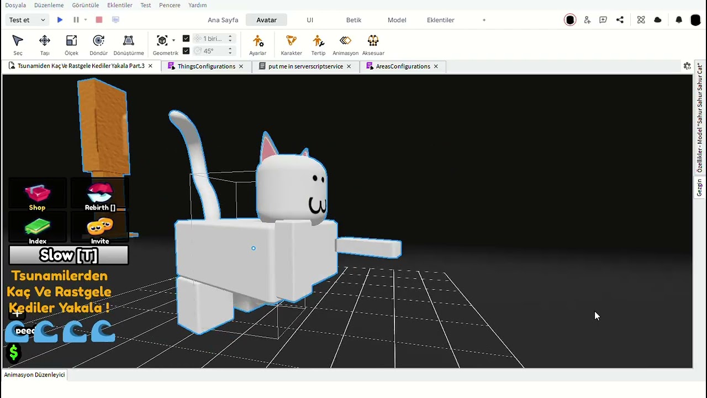Screen dimensions: 707x398
Task: Open the Dosyala menu
Action: (15, 5)
